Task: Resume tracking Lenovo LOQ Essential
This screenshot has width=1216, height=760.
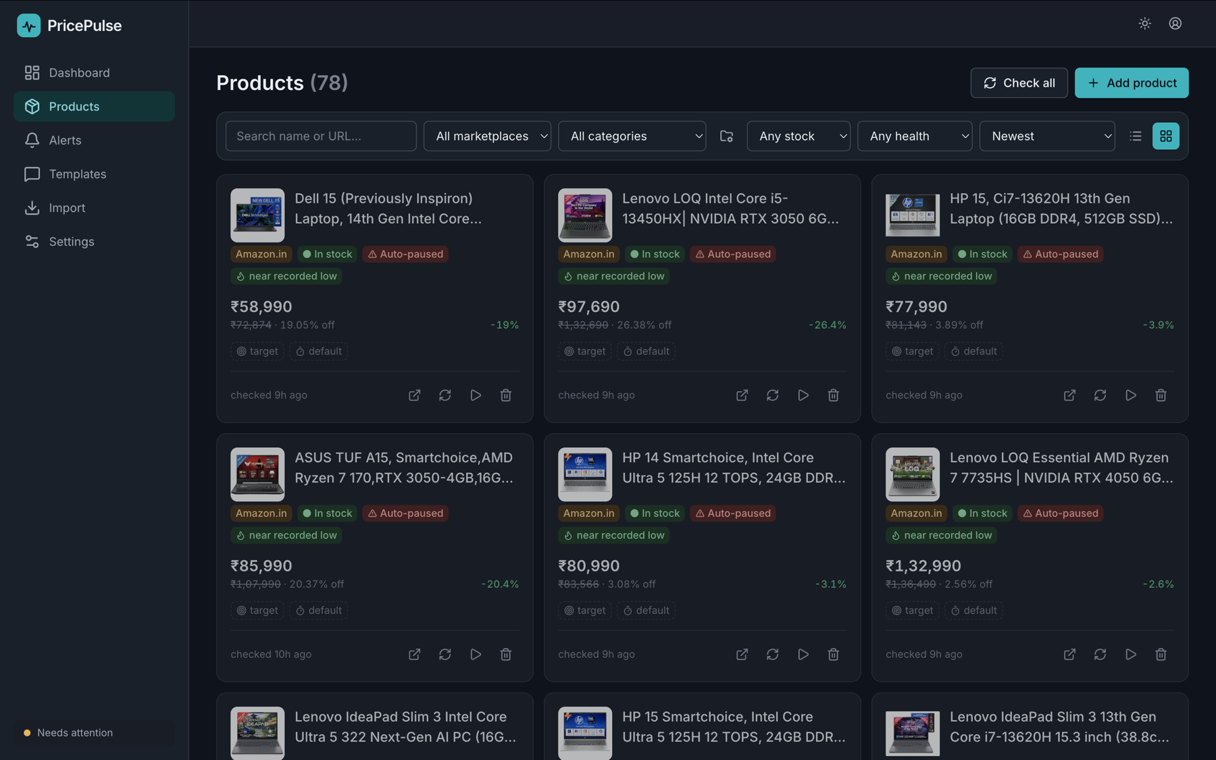Action: [1131, 655]
